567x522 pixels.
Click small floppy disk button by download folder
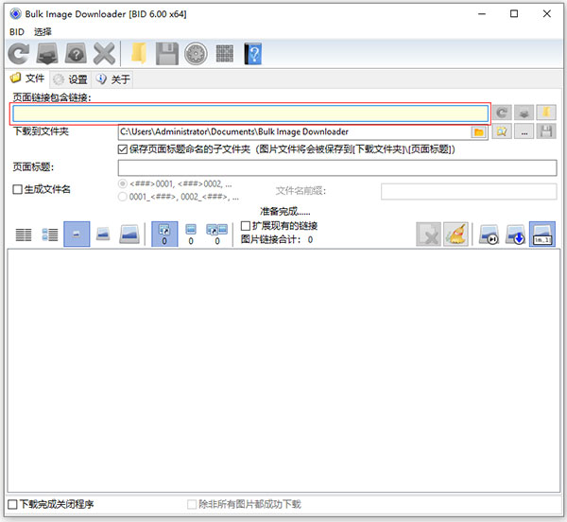tap(546, 131)
